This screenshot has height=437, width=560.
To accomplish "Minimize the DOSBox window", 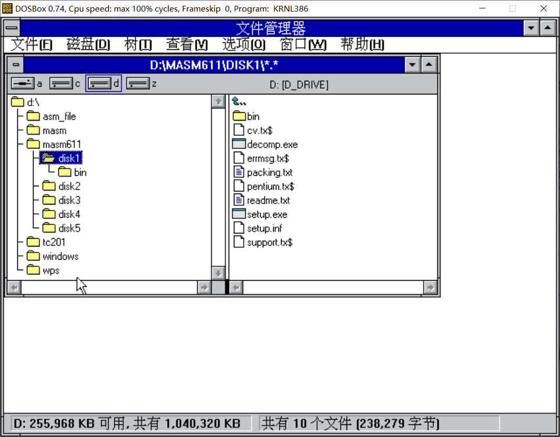I will click(x=482, y=8).
